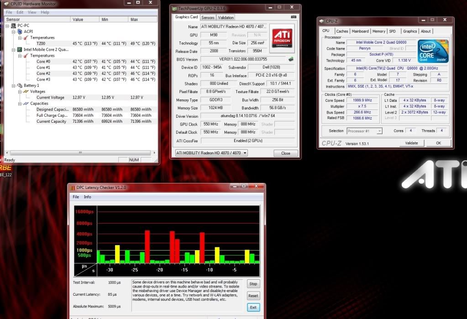Click the DPC Latency Checker title bar icon
The width and height of the screenshot is (467, 319).
(x=73, y=188)
